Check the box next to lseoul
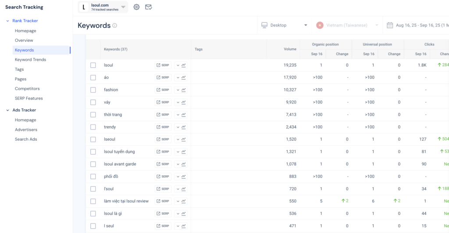Screen dimensions: 449x233 (93, 139)
